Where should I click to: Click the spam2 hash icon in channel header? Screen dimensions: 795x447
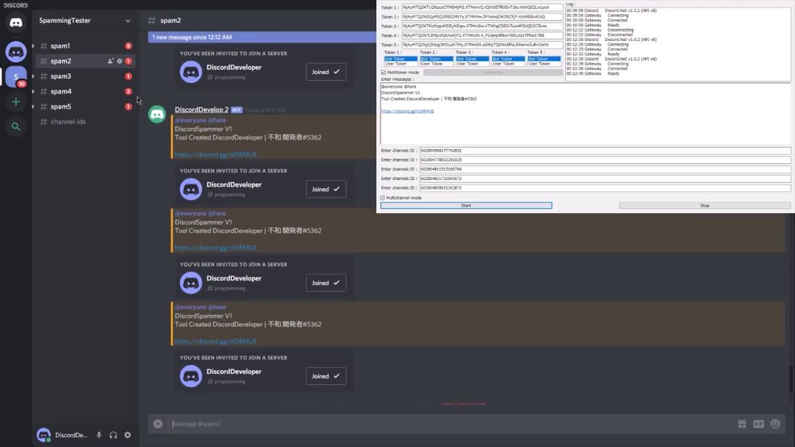coord(152,20)
